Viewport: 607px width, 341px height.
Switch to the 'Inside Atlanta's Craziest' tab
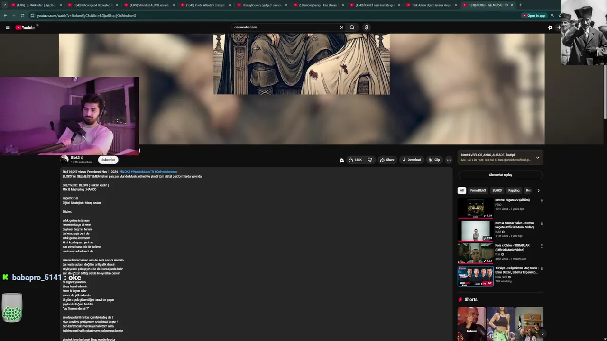pyautogui.click(x=206, y=5)
